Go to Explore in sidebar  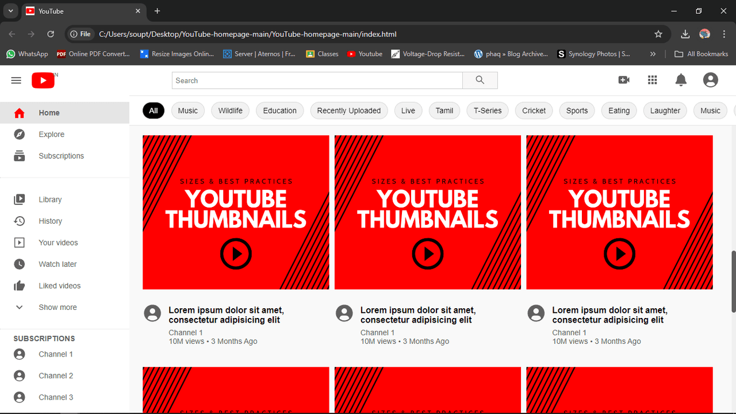tap(51, 135)
